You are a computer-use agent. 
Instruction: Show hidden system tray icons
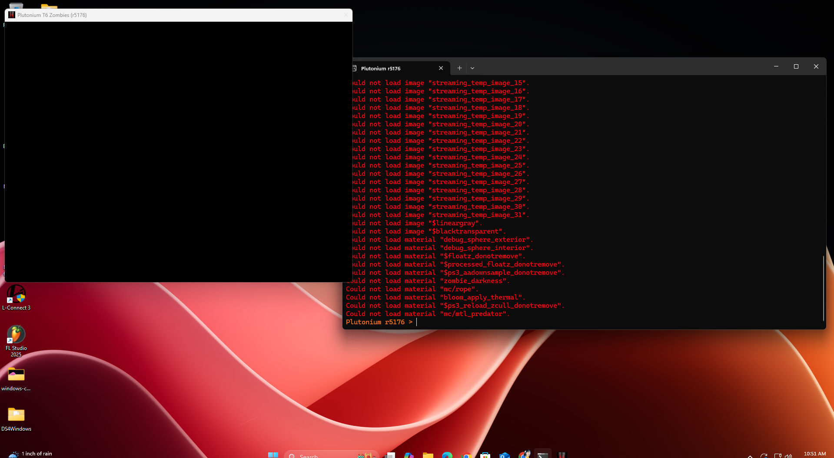(750, 456)
